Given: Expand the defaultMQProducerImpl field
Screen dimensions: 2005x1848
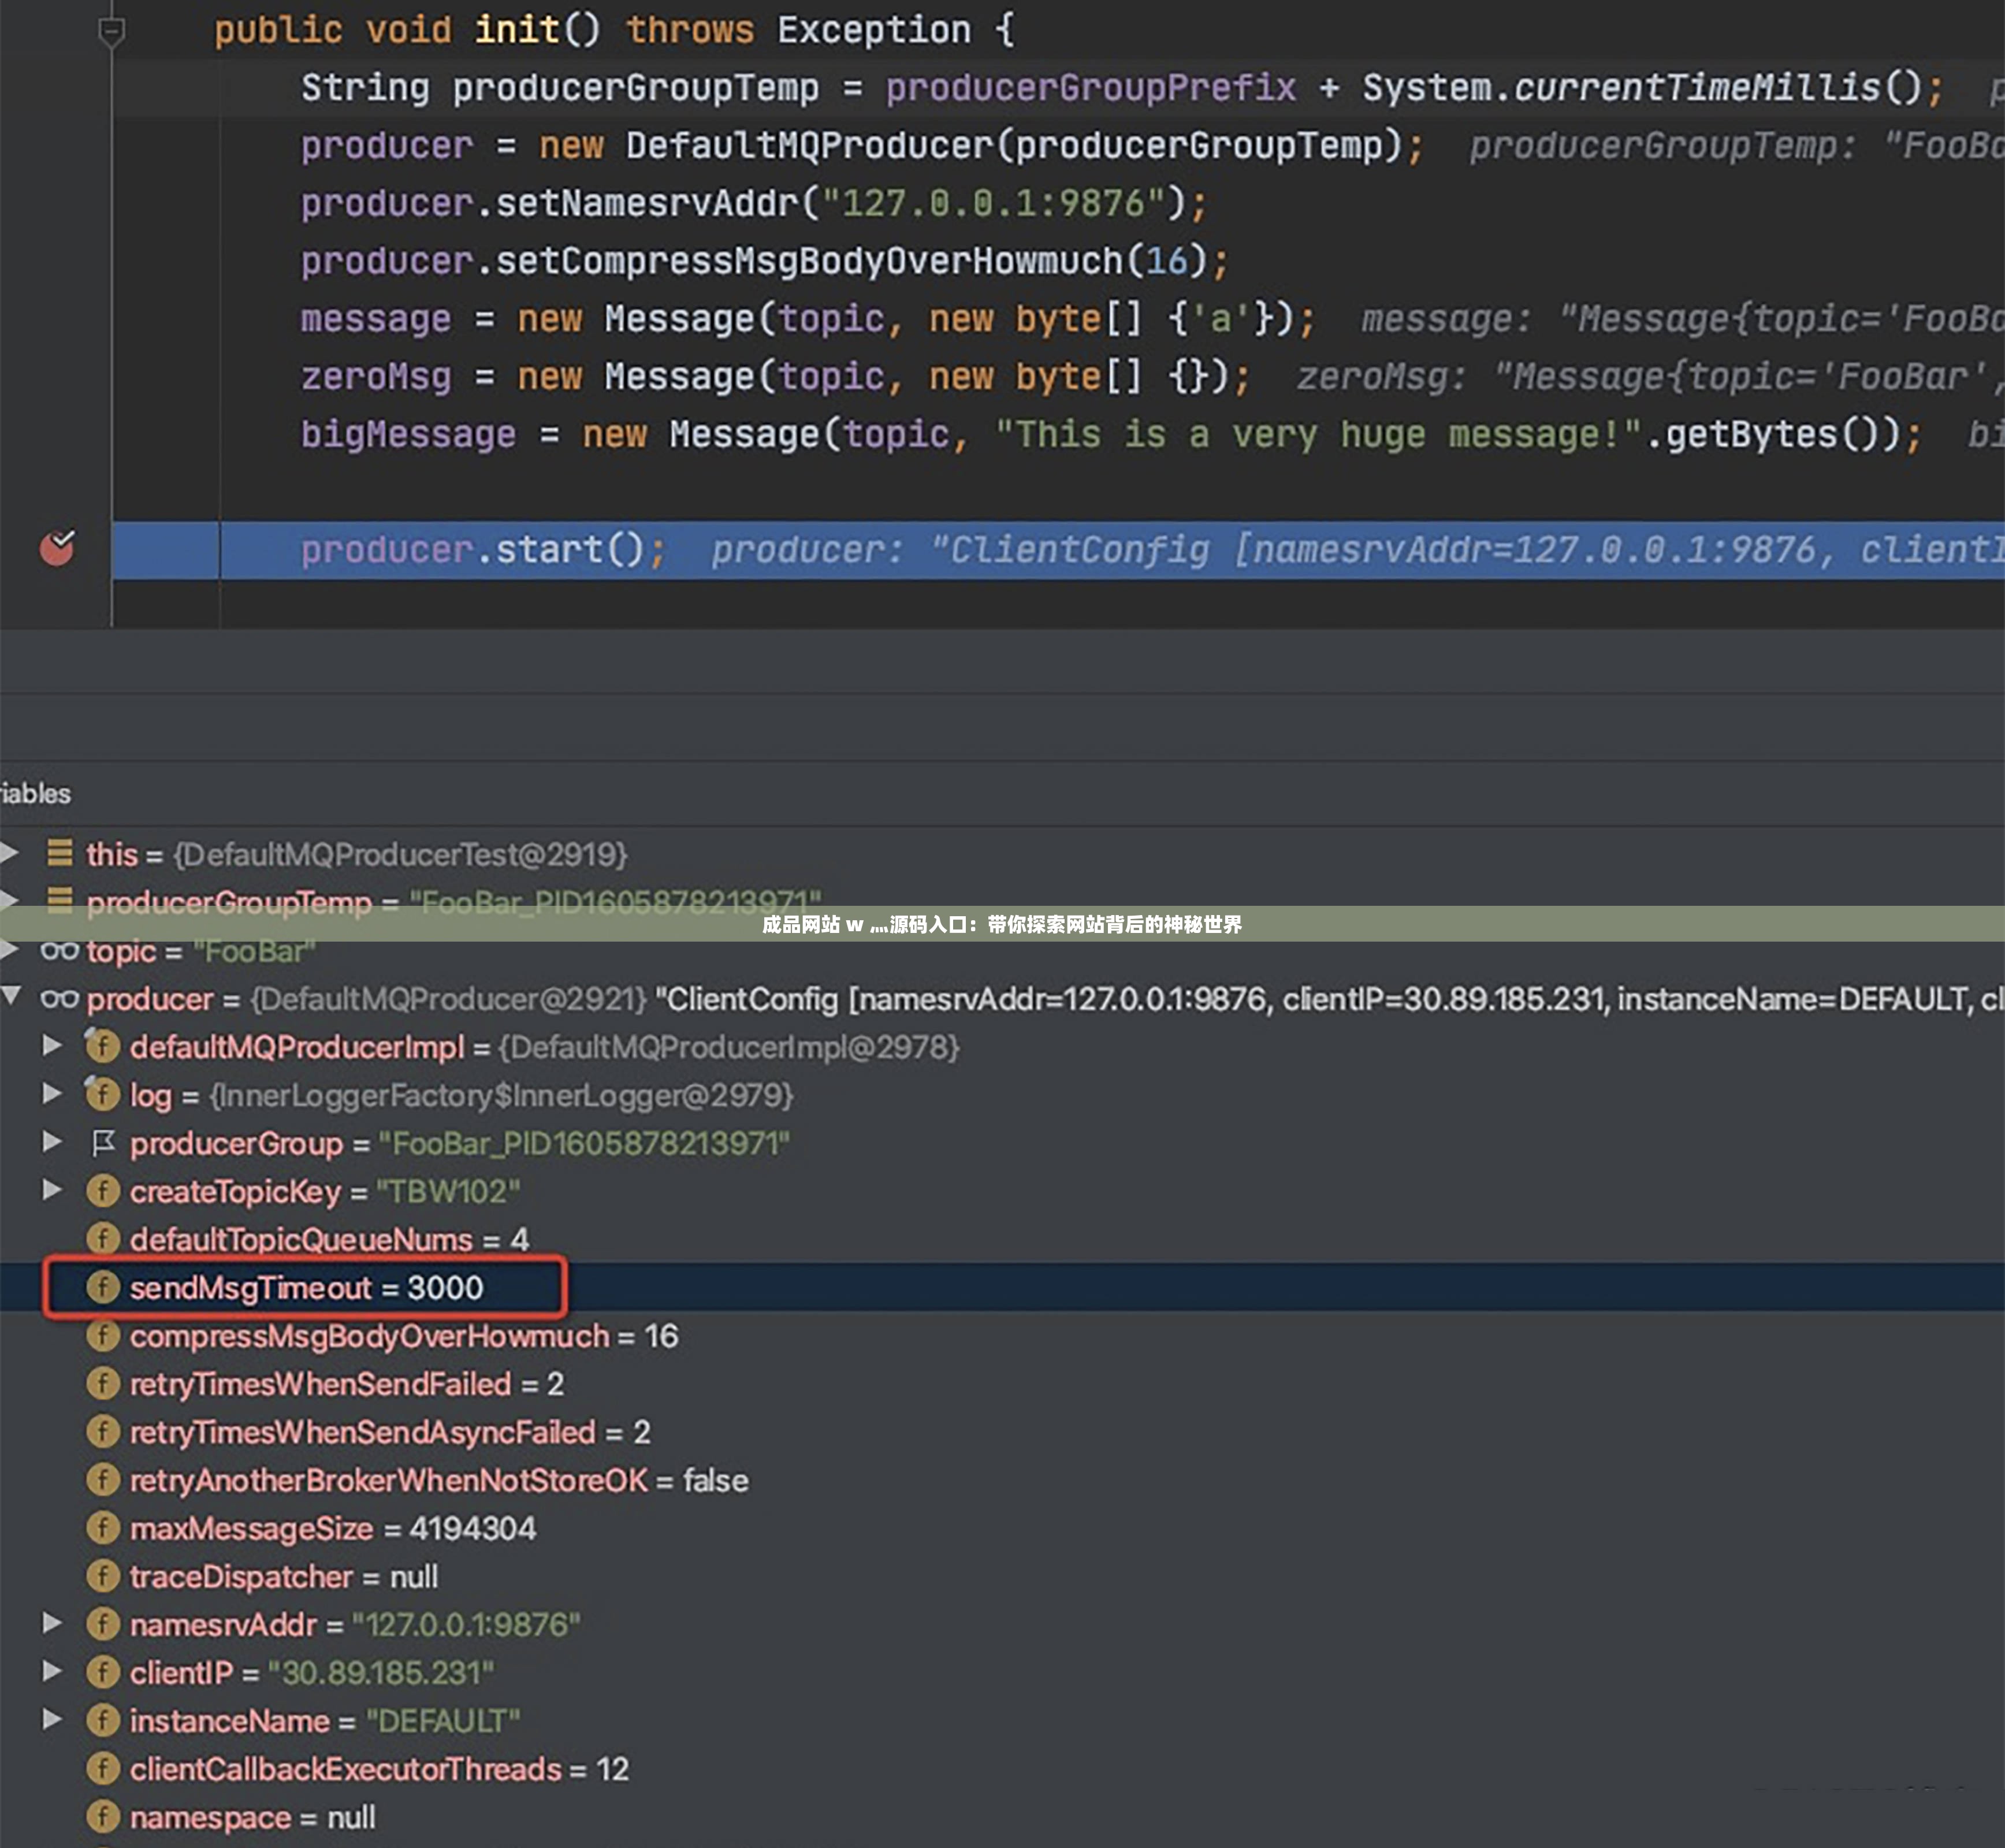Looking at the screenshot, I should [52, 1046].
